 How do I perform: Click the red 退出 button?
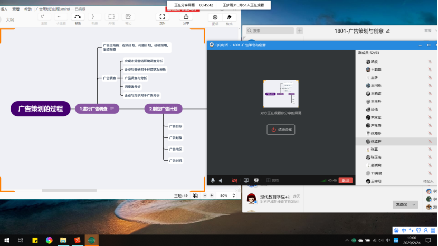coord(346,180)
